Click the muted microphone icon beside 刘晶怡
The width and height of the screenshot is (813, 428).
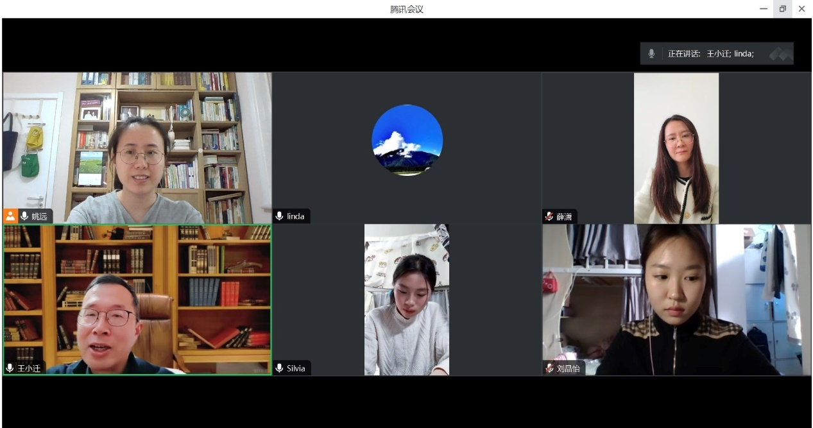549,368
